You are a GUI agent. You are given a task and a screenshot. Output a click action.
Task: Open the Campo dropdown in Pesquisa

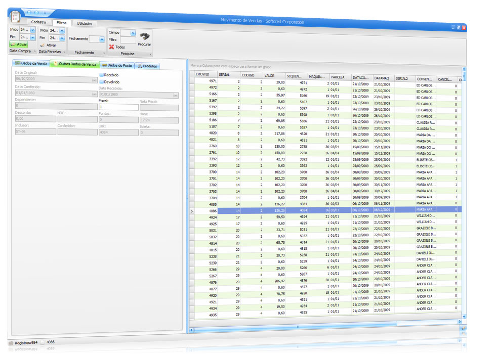[x=133, y=33]
